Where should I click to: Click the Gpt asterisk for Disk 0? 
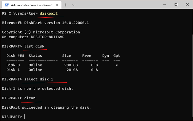117,65
